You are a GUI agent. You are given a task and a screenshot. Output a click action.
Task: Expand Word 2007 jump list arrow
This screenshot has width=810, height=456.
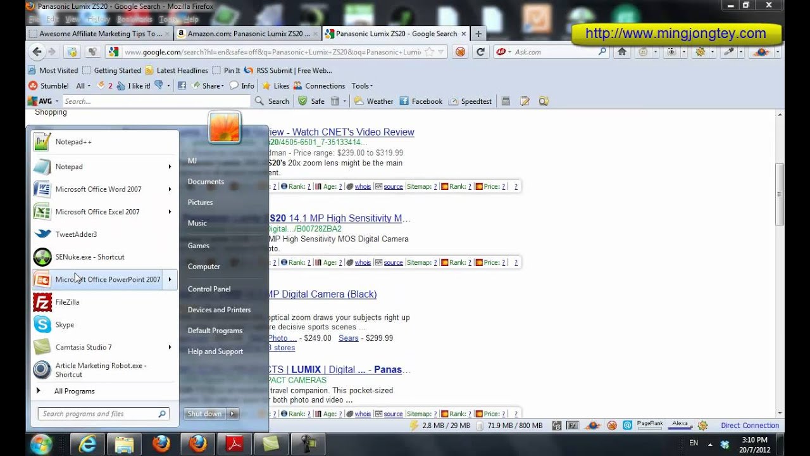pyautogui.click(x=170, y=189)
